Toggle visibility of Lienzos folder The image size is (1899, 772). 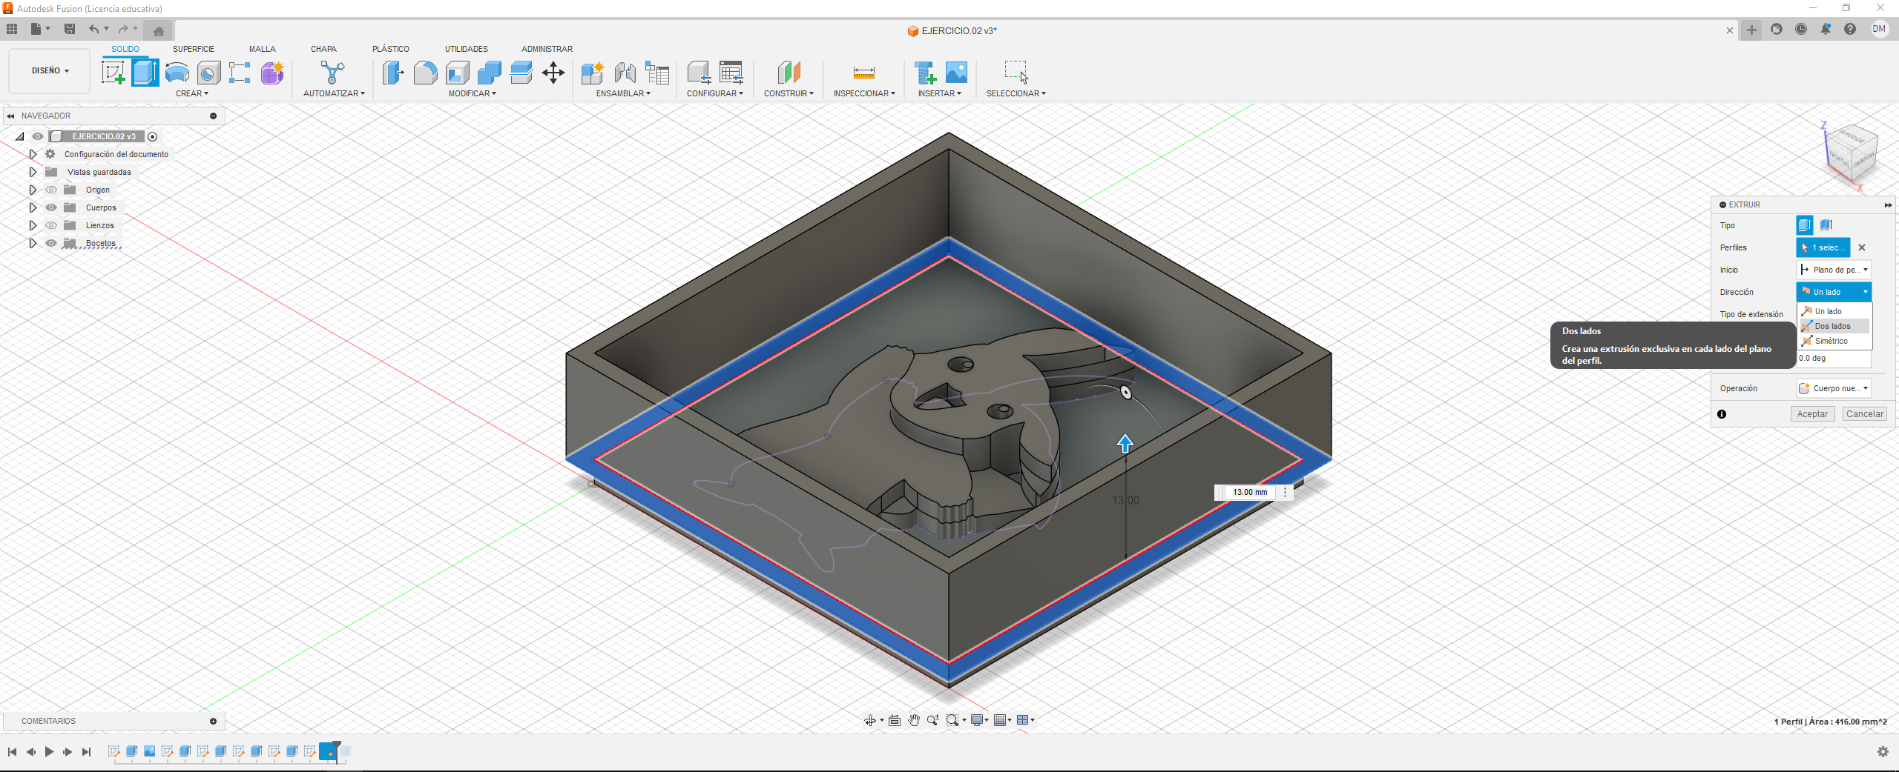(x=51, y=225)
